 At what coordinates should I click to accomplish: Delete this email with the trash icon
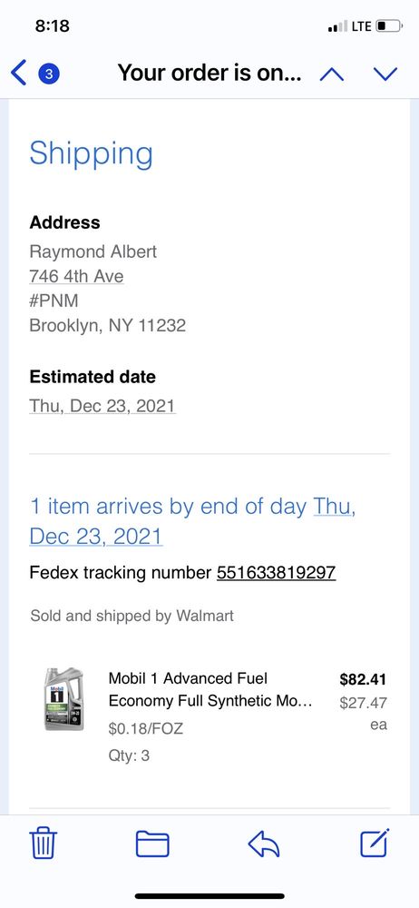pyautogui.click(x=43, y=844)
